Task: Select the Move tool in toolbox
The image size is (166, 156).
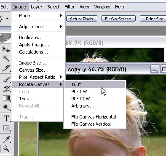Action: [6, 49]
